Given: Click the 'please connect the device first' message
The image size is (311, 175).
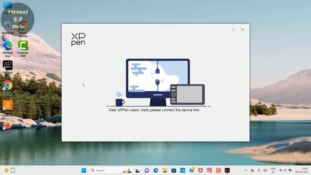Looking at the screenshot, I should (x=155, y=110).
